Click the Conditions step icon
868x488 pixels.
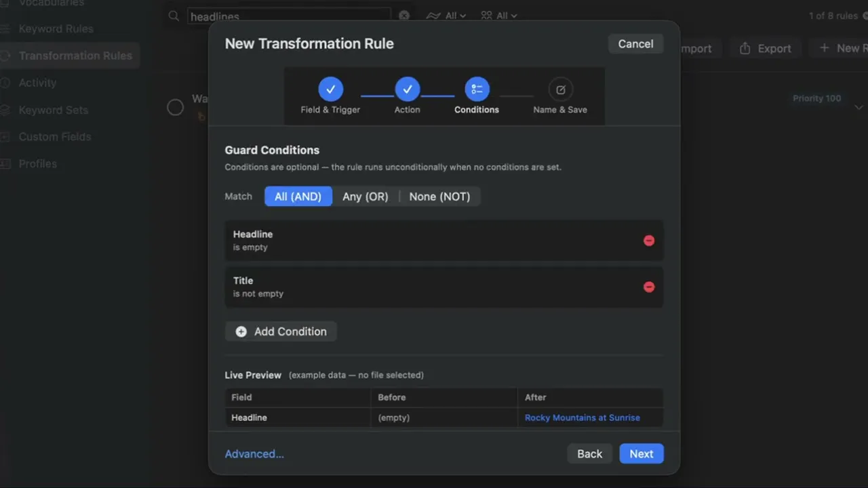pyautogui.click(x=477, y=89)
